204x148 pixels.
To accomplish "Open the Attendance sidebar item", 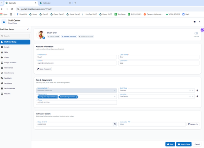I will click(x=9, y=68).
